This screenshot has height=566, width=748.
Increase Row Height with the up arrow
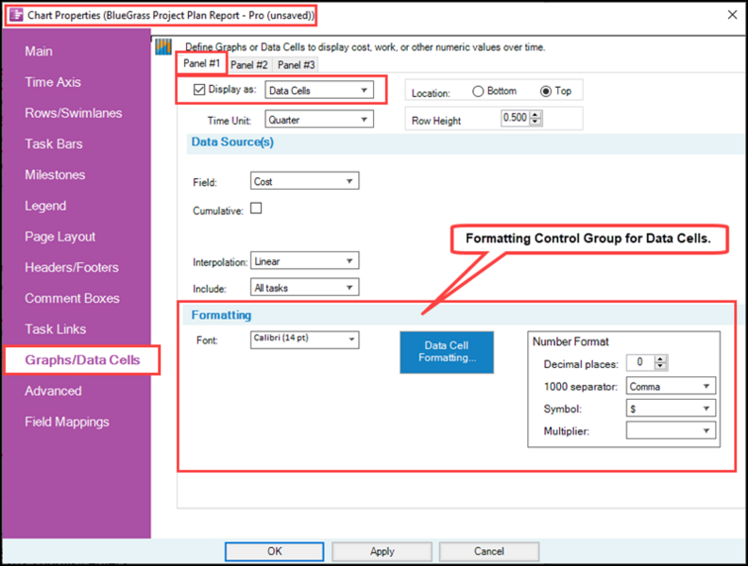[535, 114]
